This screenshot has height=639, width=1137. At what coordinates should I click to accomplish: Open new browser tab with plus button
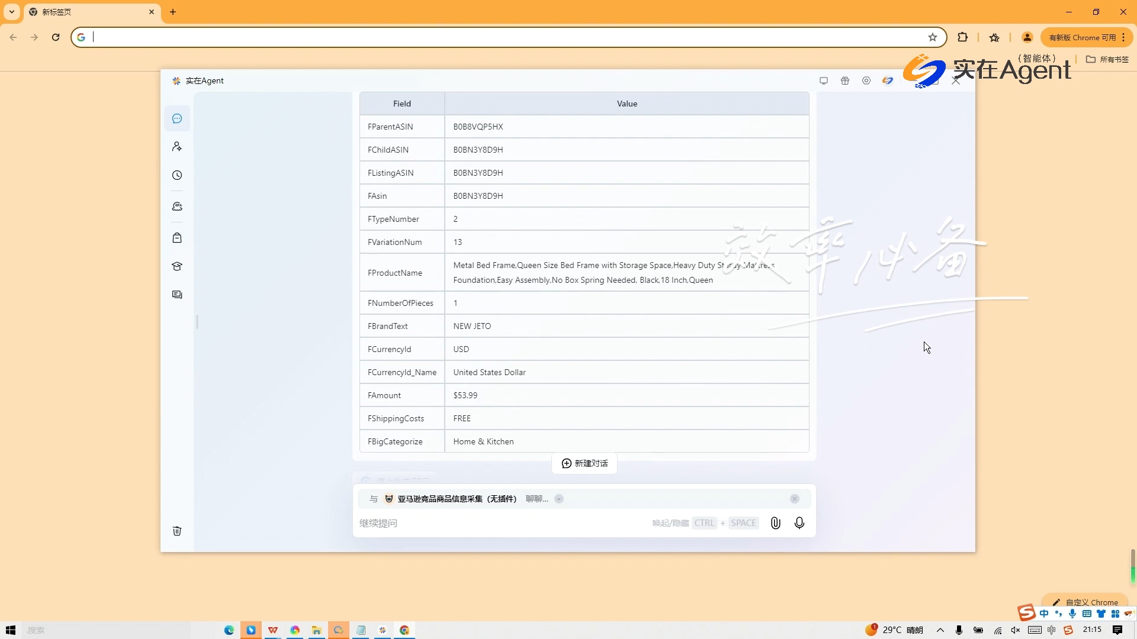[x=173, y=12]
